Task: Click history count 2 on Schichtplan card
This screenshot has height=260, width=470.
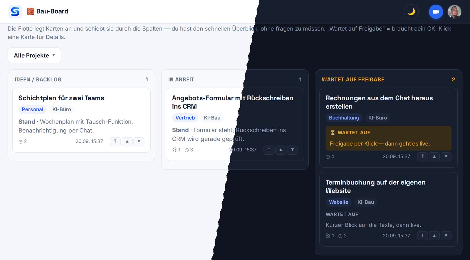Action: (23, 141)
